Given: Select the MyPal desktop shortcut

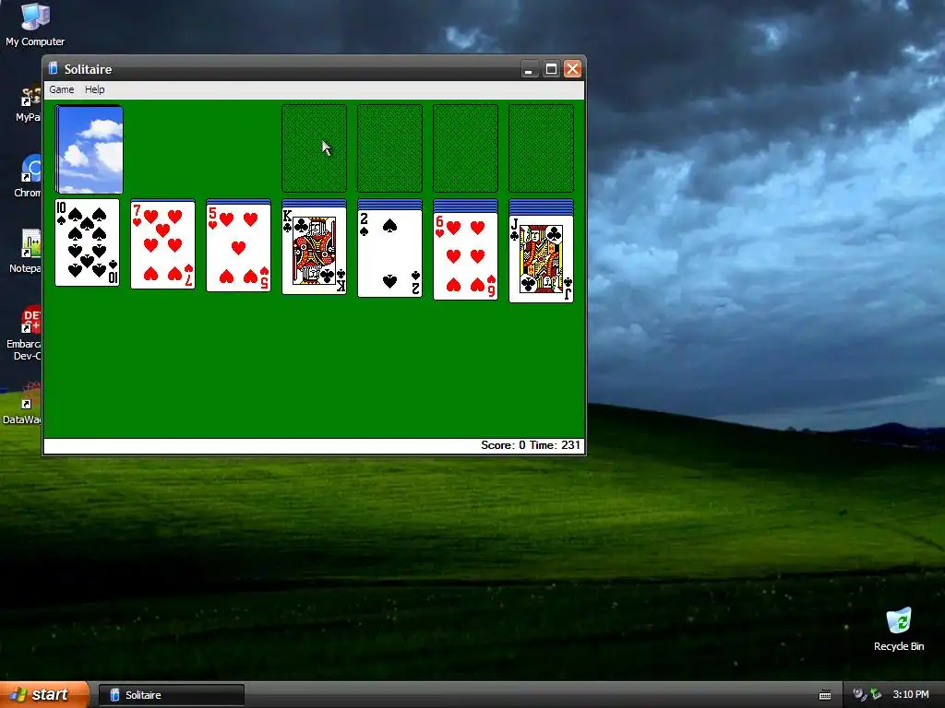Looking at the screenshot, I should [x=29, y=105].
